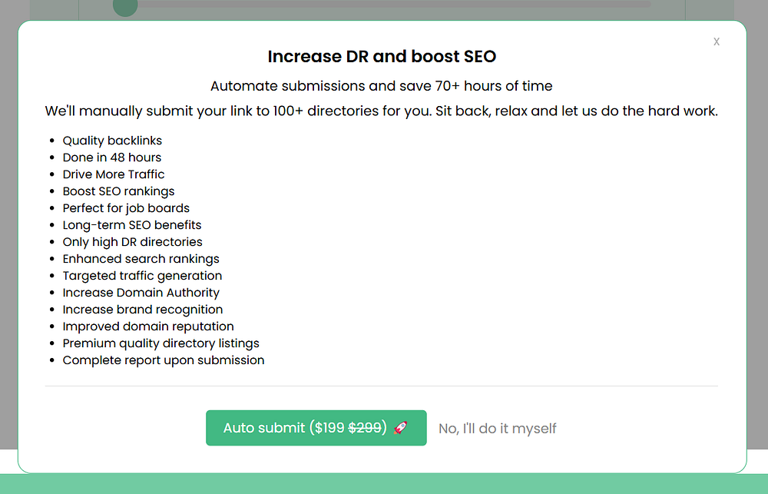Select the "Done in 48 hours" item
This screenshot has height=494, width=768.
[112, 157]
